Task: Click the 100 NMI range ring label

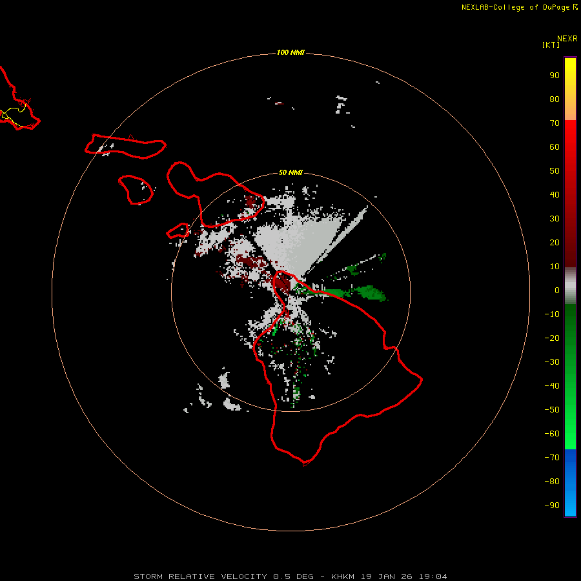Action: click(290, 52)
